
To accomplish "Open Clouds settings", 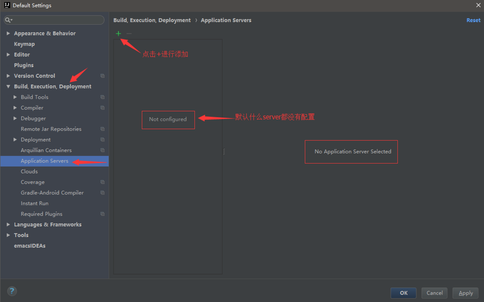I will (29, 172).
